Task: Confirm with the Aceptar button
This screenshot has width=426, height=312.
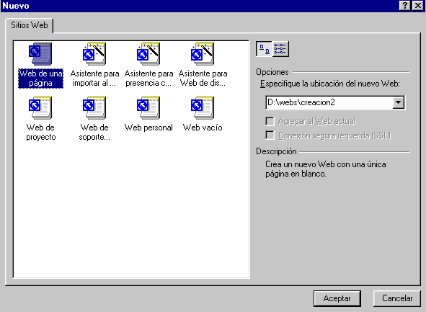Action: pyautogui.click(x=337, y=298)
